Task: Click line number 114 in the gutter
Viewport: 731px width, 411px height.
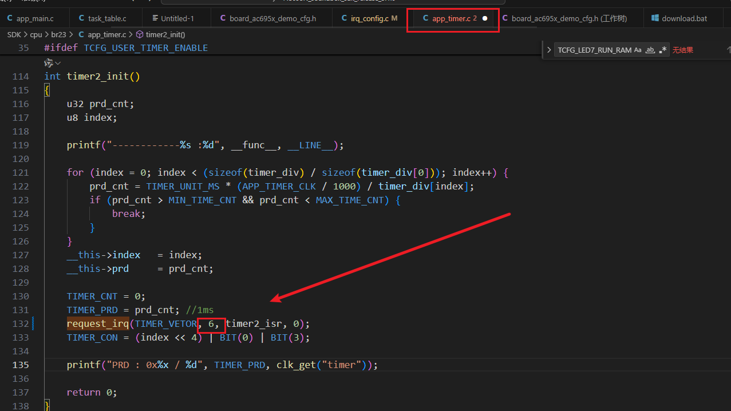Action: point(20,76)
